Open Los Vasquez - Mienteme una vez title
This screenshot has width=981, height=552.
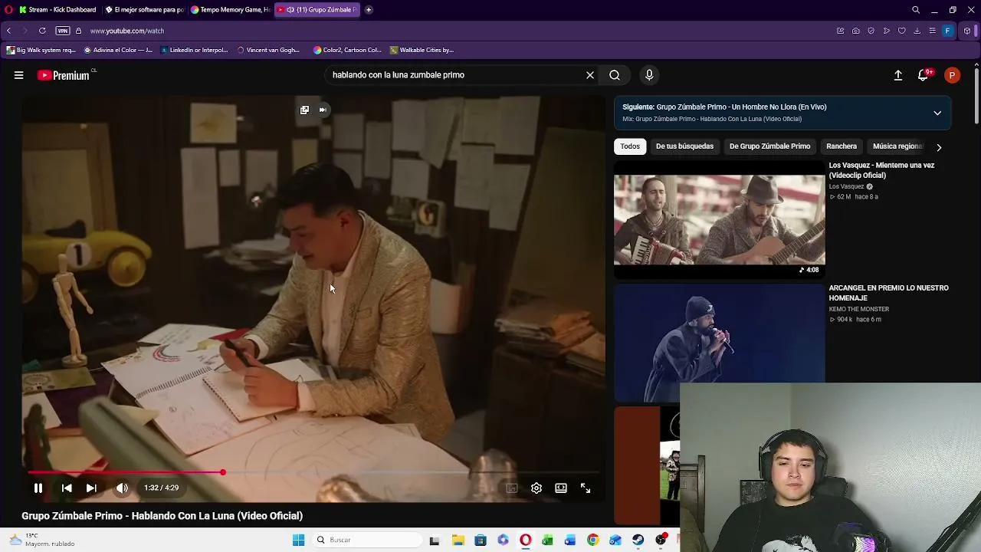[x=881, y=170]
